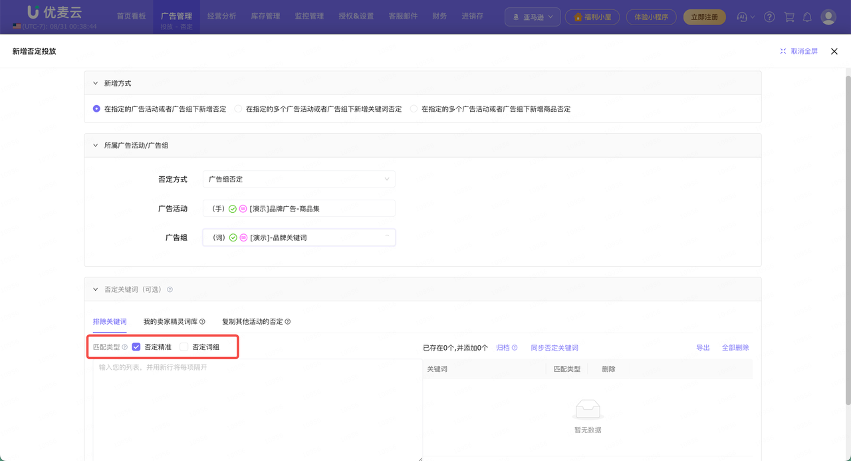851x461 pixels.
Task: Open the AI assistant headset icon
Action: click(x=743, y=17)
